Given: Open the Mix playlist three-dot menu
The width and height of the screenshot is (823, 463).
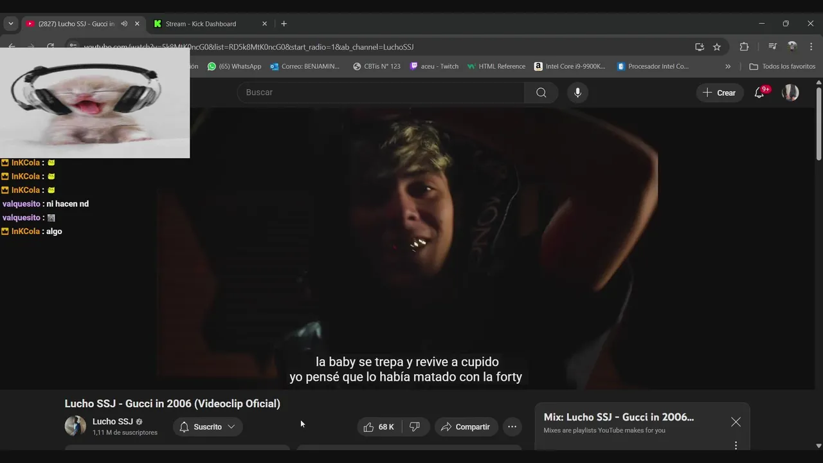Looking at the screenshot, I should tap(736, 445).
